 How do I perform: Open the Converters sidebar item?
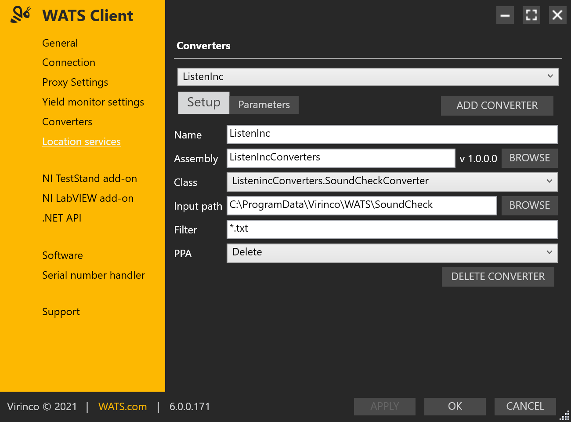pyautogui.click(x=67, y=122)
